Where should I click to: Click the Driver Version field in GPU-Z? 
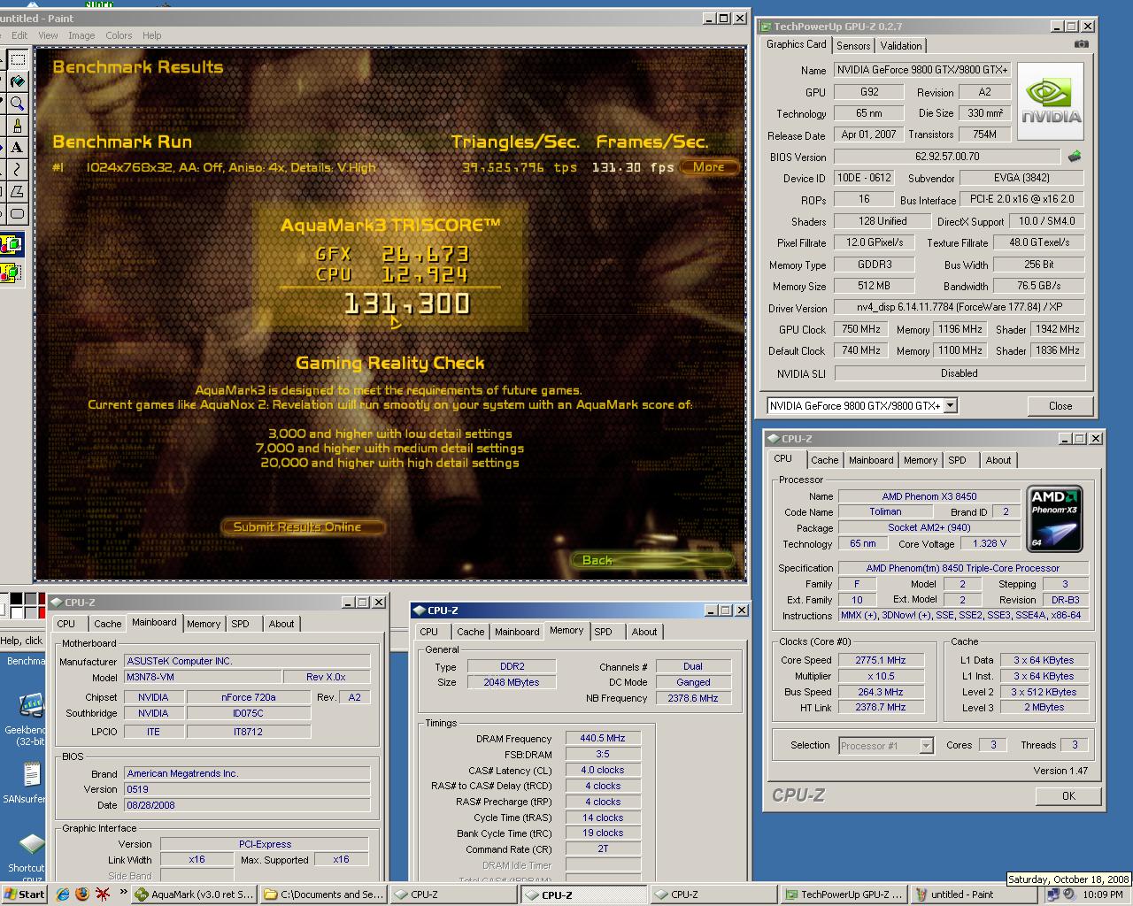point(960,308)
